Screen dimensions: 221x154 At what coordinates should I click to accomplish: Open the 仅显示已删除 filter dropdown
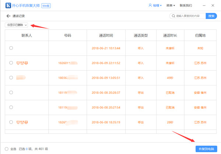click(17, 25)
